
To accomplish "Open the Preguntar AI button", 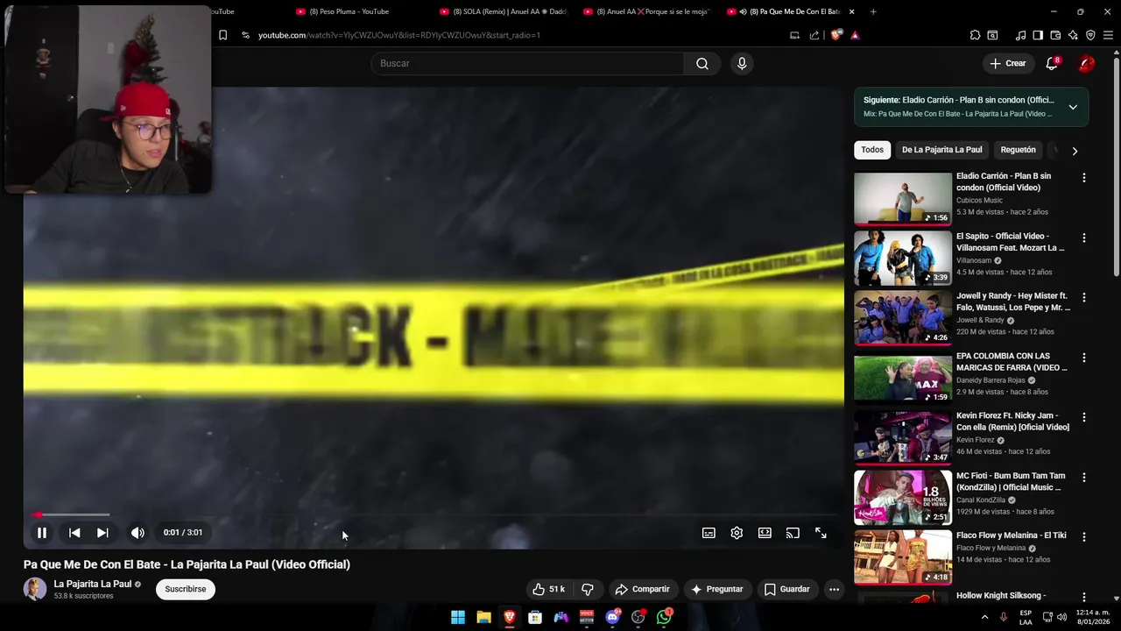I will tap(717, 589).
